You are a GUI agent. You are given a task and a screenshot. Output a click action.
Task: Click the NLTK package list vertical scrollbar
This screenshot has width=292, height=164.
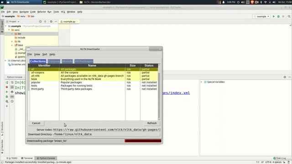click(x=159, y=92)
